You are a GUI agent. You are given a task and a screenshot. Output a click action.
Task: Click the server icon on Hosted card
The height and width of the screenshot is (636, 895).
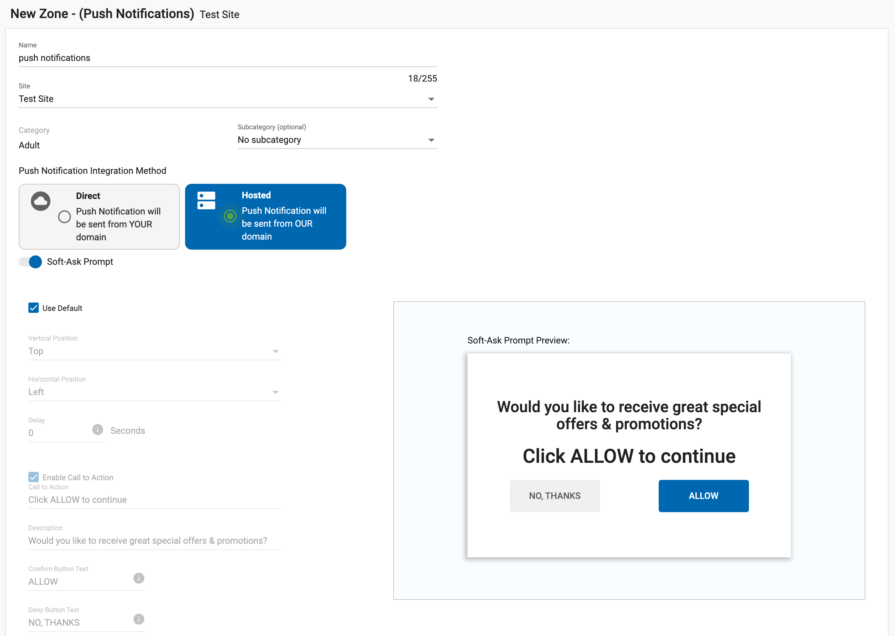coord(206,201)
